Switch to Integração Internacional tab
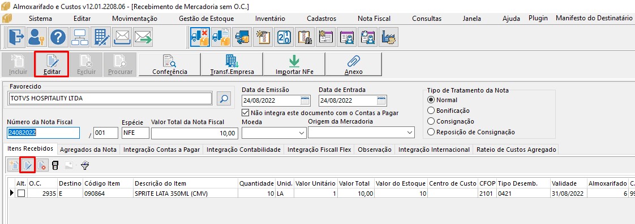This screenshot has height=224, width=635. 434,150
